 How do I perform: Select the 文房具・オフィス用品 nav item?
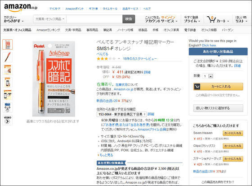tap(18, 30)
